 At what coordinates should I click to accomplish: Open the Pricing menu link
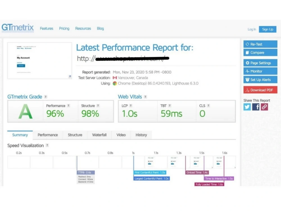pyautogui.click(x=64, y=28)
